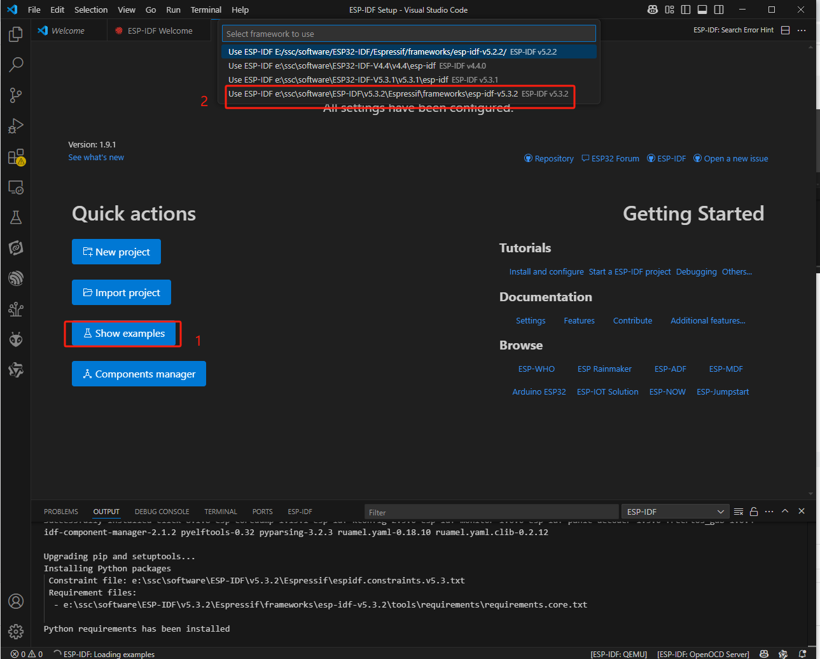Select ESP-IDF v4.4.0 framework option
Screen dimensions: 820x659
click(x=409, y=65)
